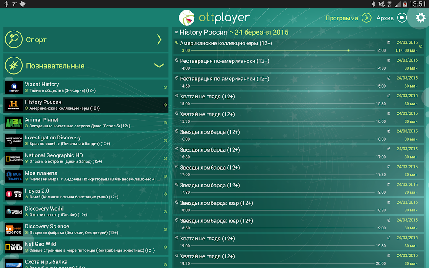Click program title Хватай не глядя at 15:30
The width and height of the screenshot is (429, 268).
[207, 114]
